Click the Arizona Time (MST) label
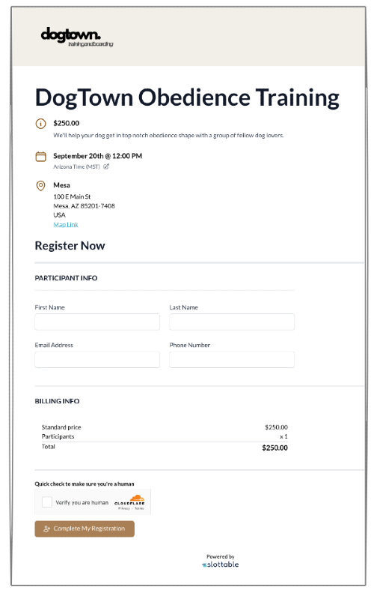Image resolution: width=374 pixels, height=596 pixels. tap(76, 167)
